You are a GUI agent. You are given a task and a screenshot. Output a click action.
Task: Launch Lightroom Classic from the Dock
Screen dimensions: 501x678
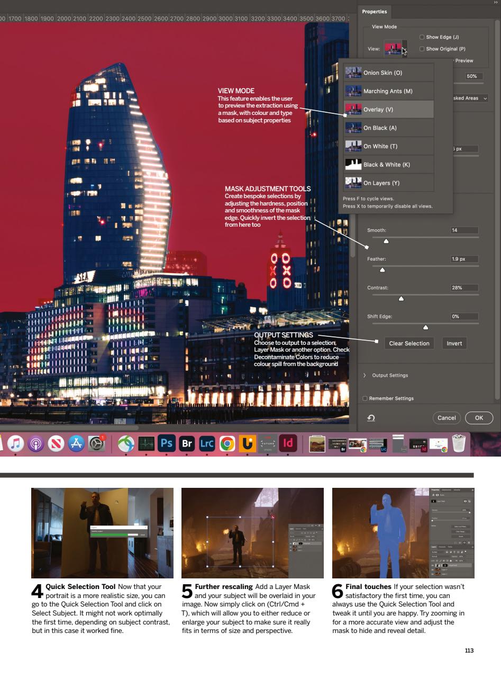coord(206,443)
